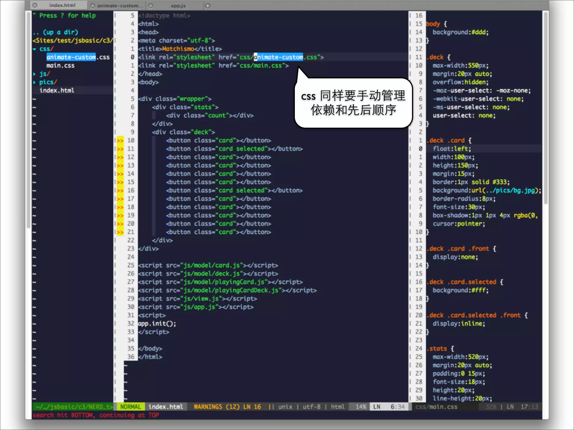Viewport: 574px width, 430px height.
Task: Click the left pane scrollbar
Action: pos(28,120)
